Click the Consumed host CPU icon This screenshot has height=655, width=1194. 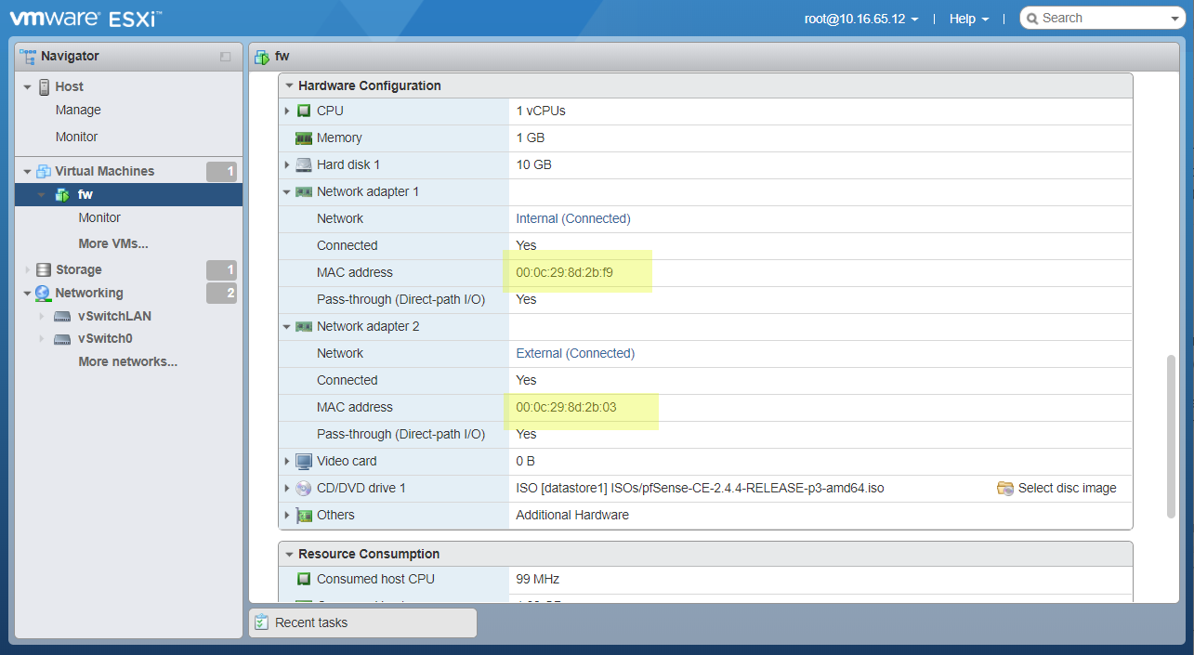(304, 579)
